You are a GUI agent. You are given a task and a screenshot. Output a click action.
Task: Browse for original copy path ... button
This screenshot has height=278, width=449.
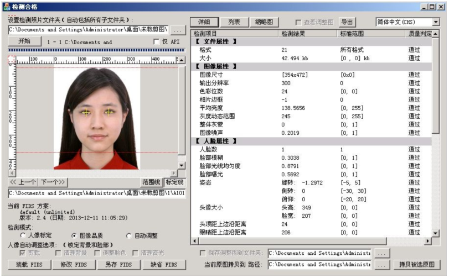(381, 265)
